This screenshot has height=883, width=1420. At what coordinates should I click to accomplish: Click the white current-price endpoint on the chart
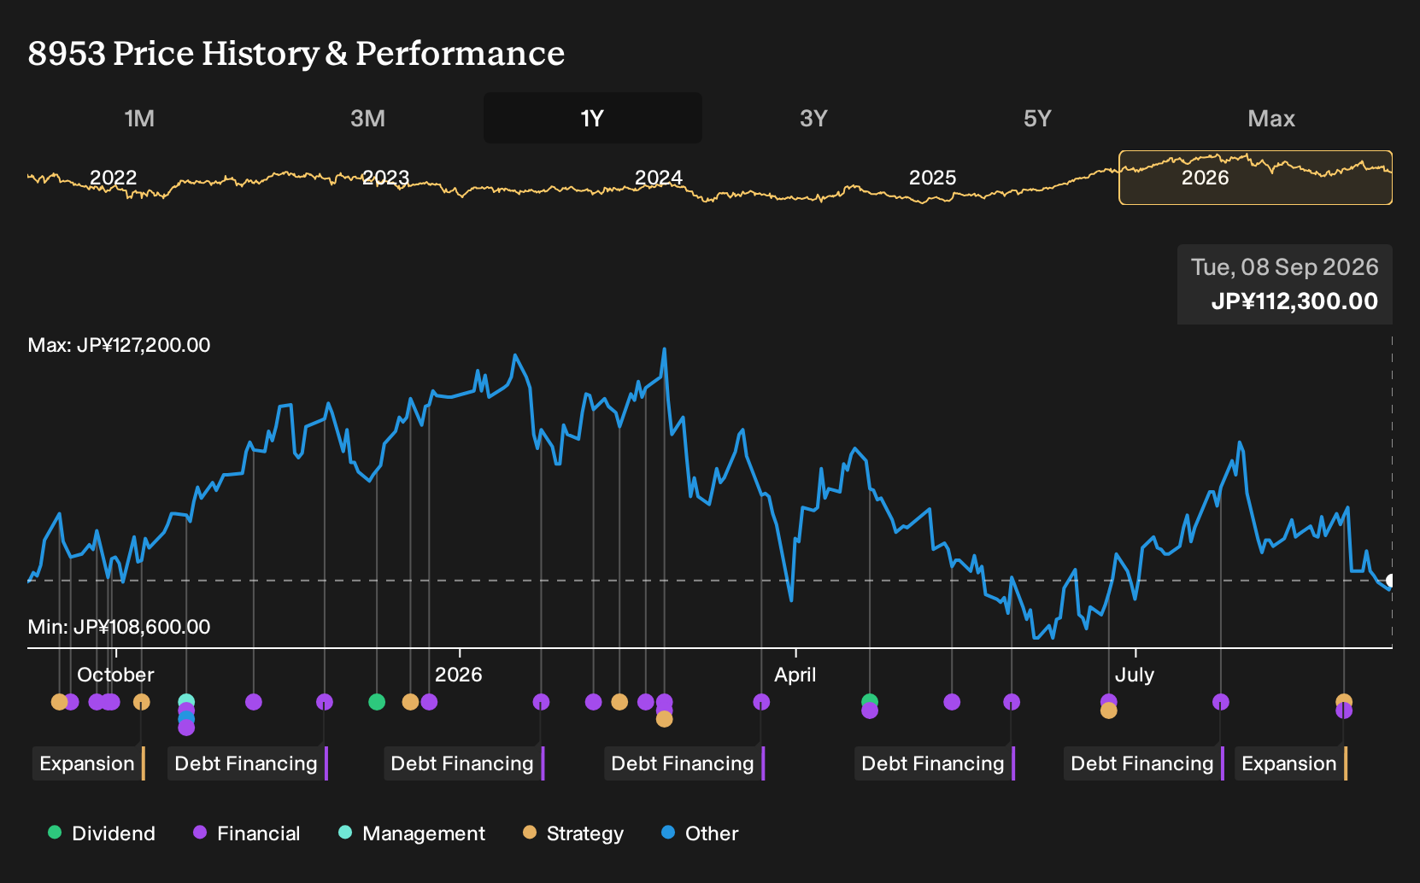coord(1390,581)
